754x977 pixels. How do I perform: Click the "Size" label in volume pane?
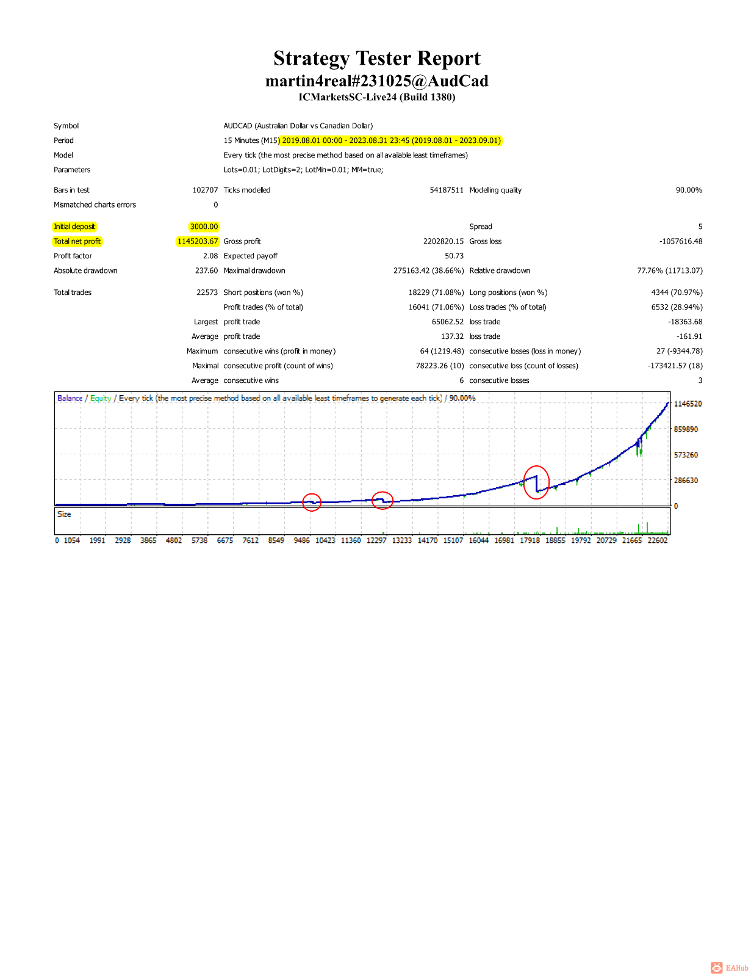pos(64,514)
